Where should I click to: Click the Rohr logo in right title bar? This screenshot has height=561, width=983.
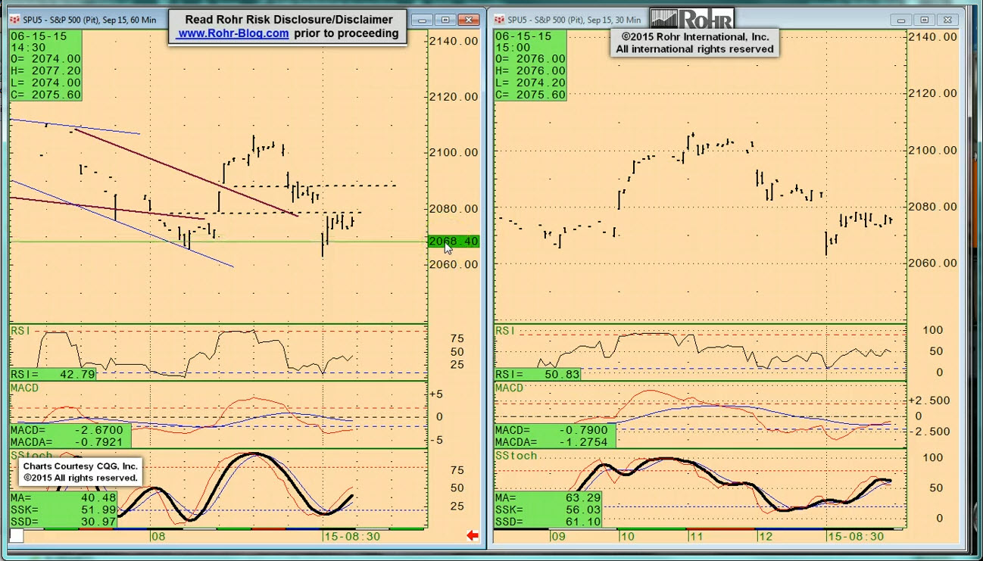tap(691, 18)
